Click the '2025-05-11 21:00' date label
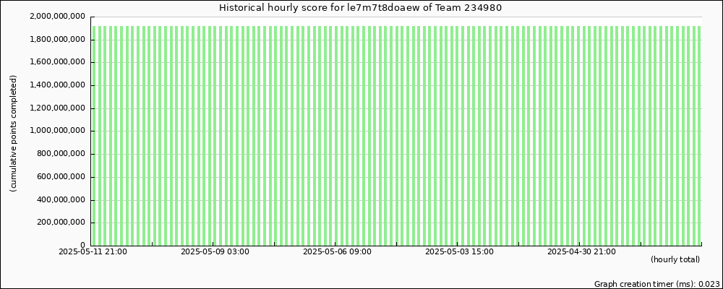 [93, 251]
